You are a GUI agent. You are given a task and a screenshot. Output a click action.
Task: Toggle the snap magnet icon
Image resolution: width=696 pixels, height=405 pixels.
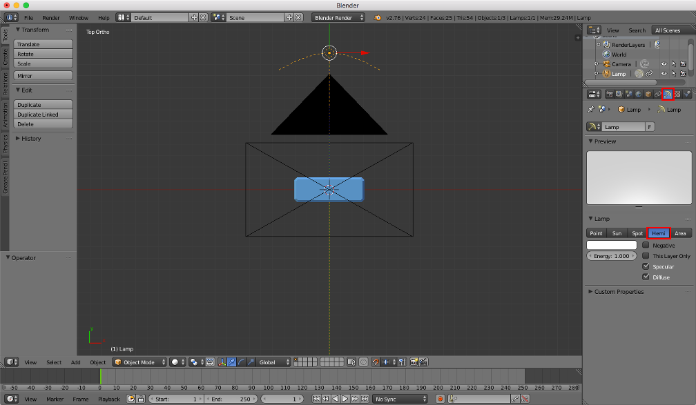click(x=376, y=362)
